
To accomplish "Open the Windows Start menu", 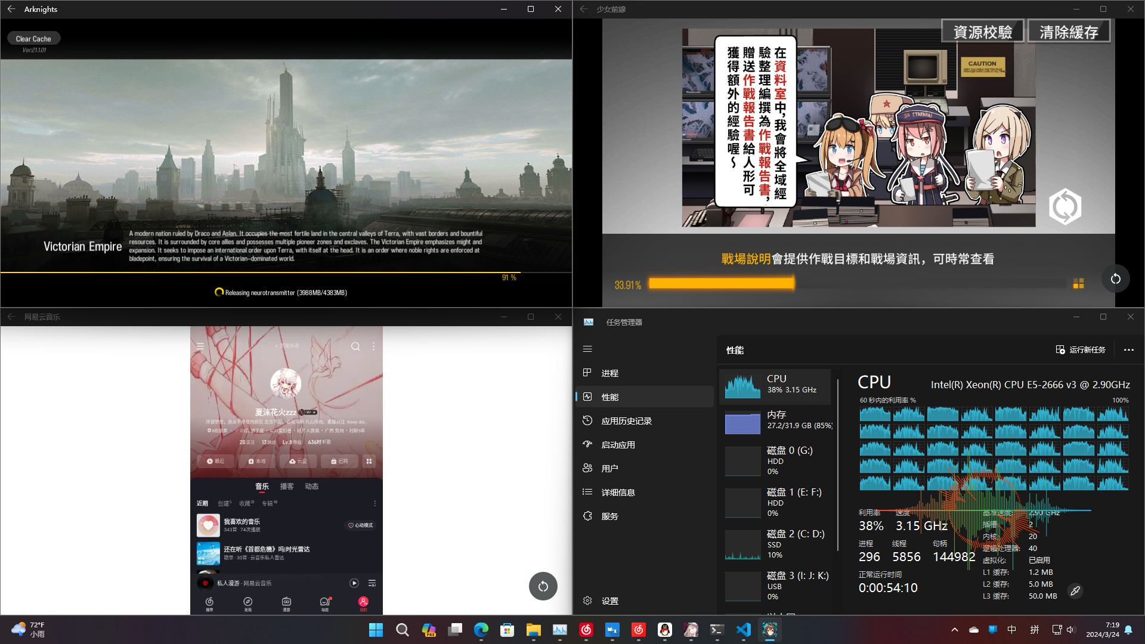I will [x=376, y=630].
